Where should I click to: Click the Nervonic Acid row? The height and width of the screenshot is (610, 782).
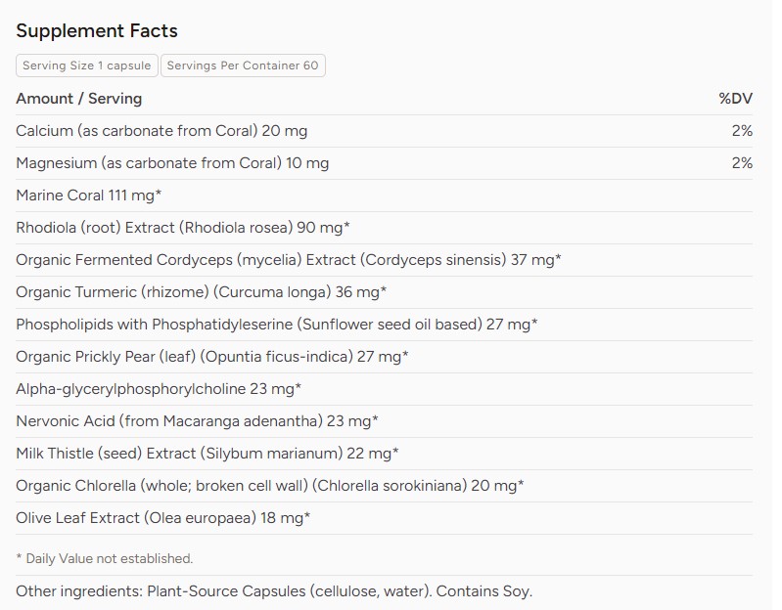click(x=384, y=421)
